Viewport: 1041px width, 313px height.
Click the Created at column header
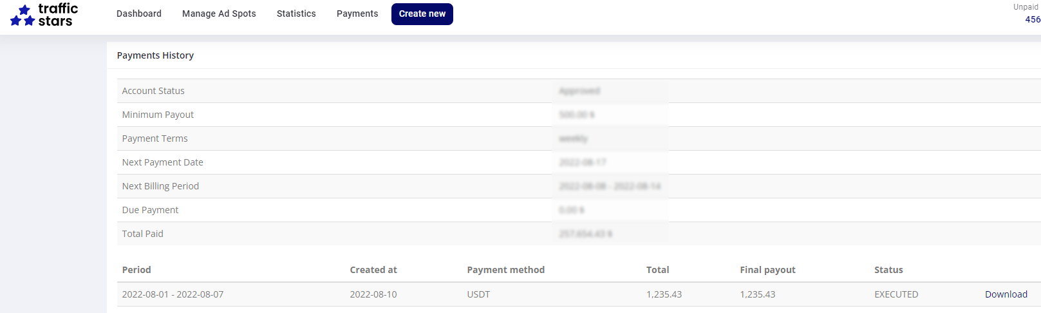pos(373,270)
